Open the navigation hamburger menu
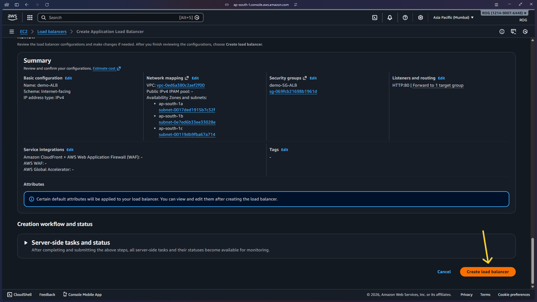The height and width of the screenshot is (302, 537). click(x=11, y=31)
